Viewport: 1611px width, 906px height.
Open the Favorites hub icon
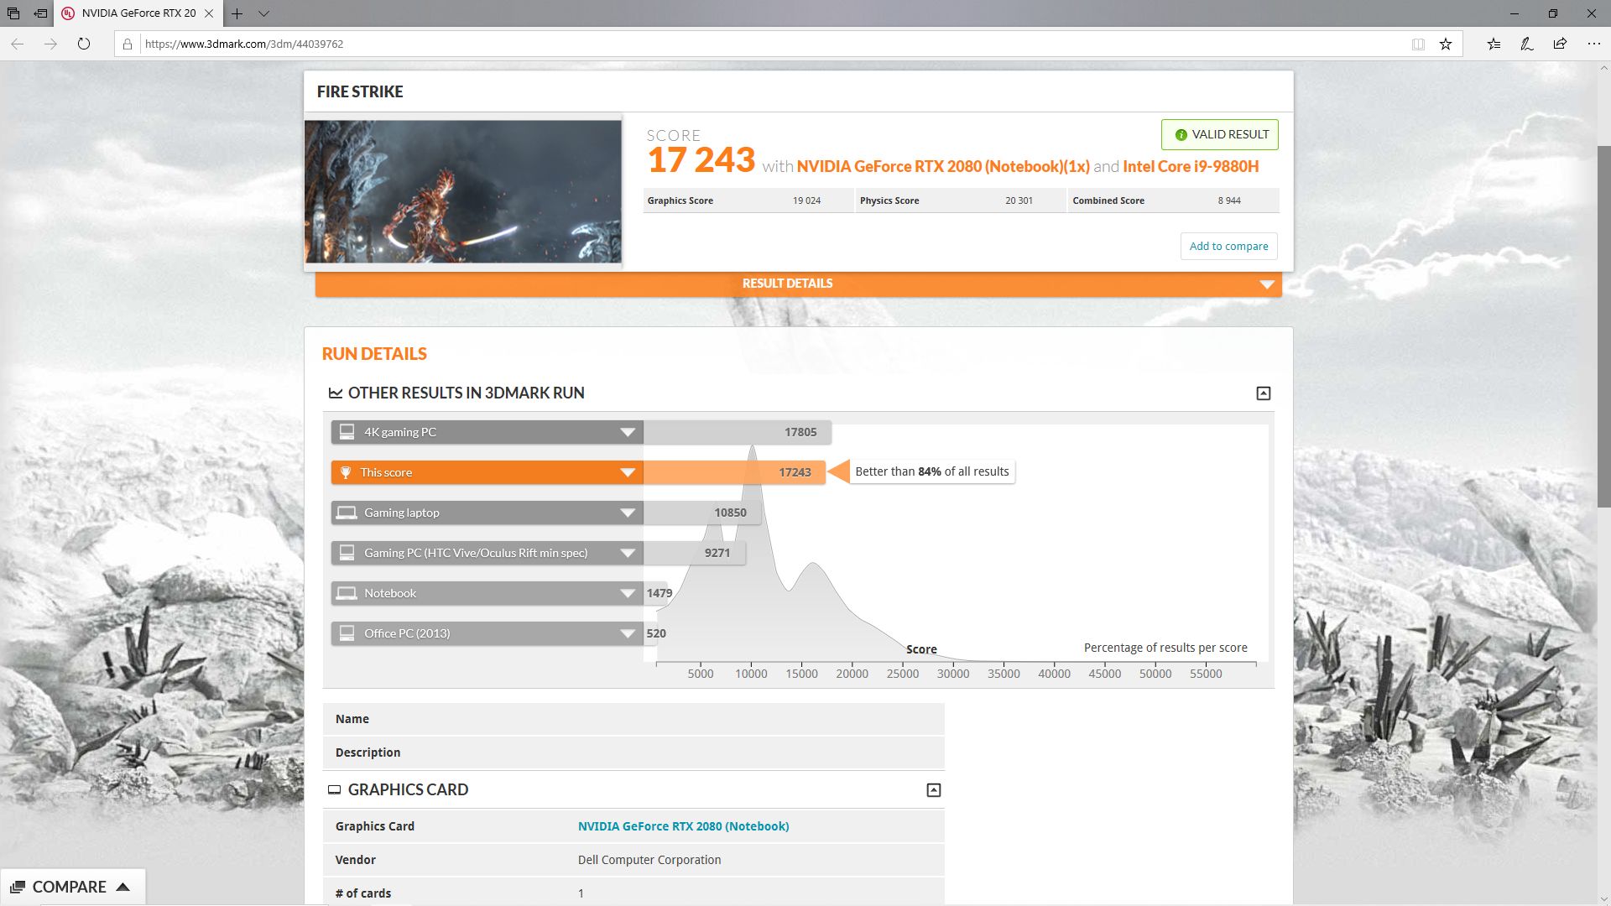(1494, 44)
